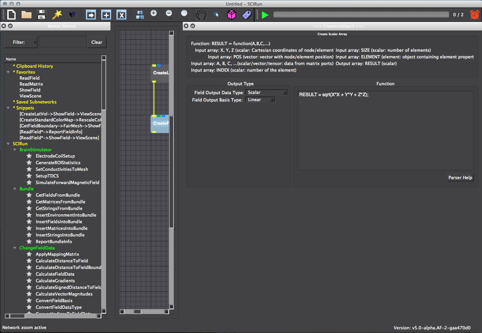
Task: Click star next to GetFieldsFromBundle
Action: (29, 195)
